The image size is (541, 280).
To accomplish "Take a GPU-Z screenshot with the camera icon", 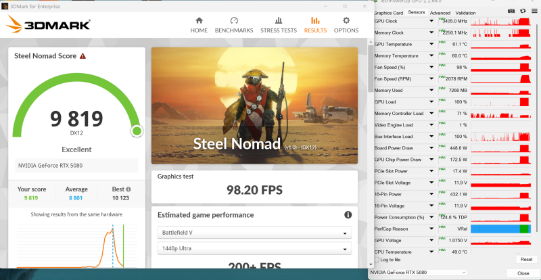I will (x=511, y=11).
